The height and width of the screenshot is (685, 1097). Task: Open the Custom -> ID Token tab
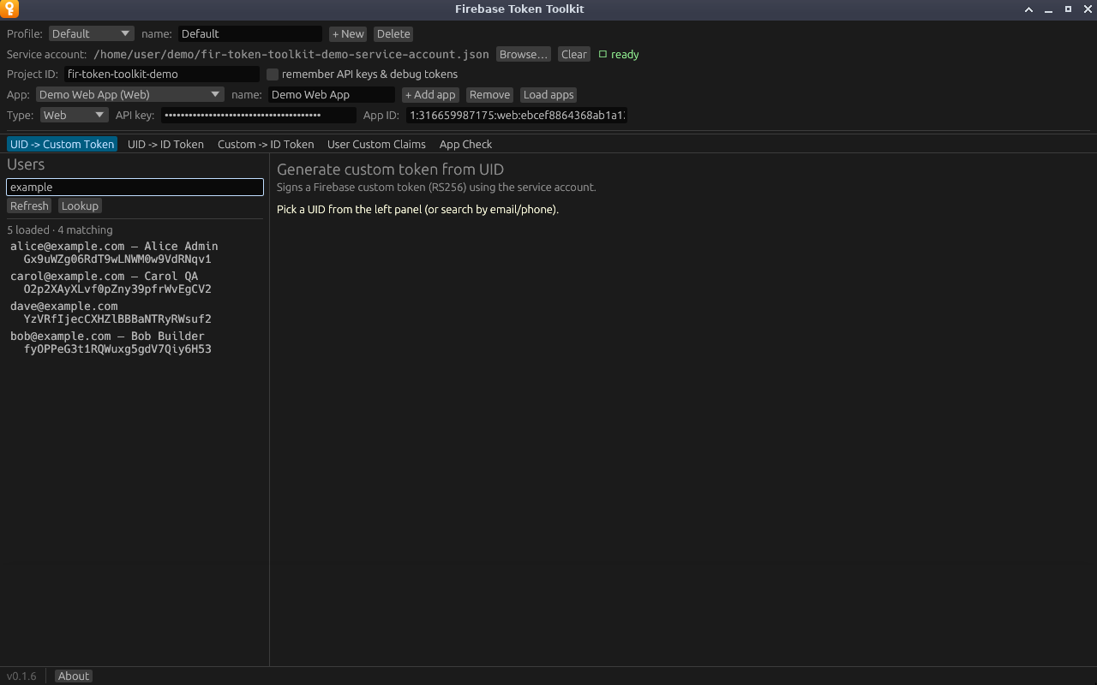click(x=266, y=144)
